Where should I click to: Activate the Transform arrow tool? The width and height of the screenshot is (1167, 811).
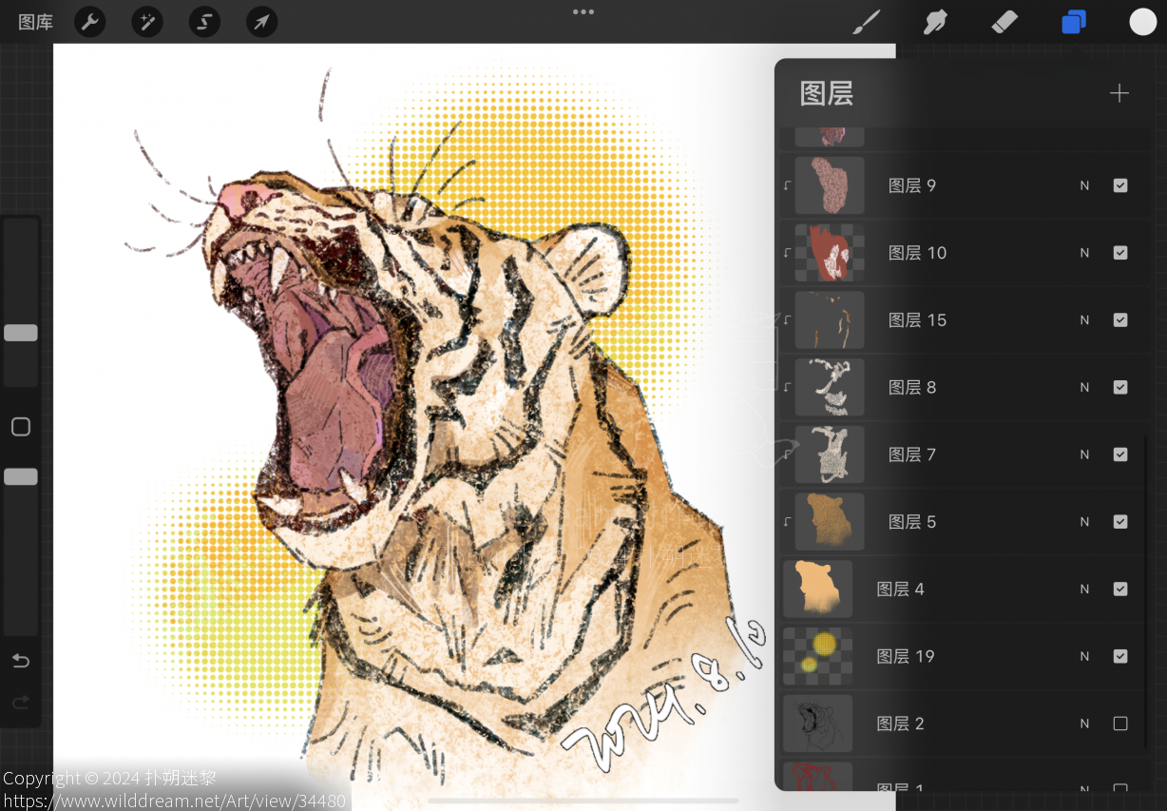[x=261, y=22]
